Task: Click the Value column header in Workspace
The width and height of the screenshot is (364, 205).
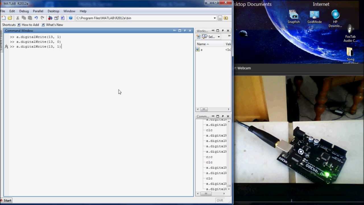Action: [x=228, y=44]
